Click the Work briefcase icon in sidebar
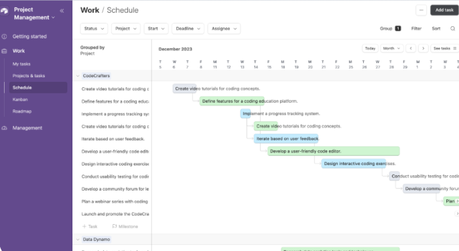Viewport: 459px width, 251px height. [x=4, y=51]
